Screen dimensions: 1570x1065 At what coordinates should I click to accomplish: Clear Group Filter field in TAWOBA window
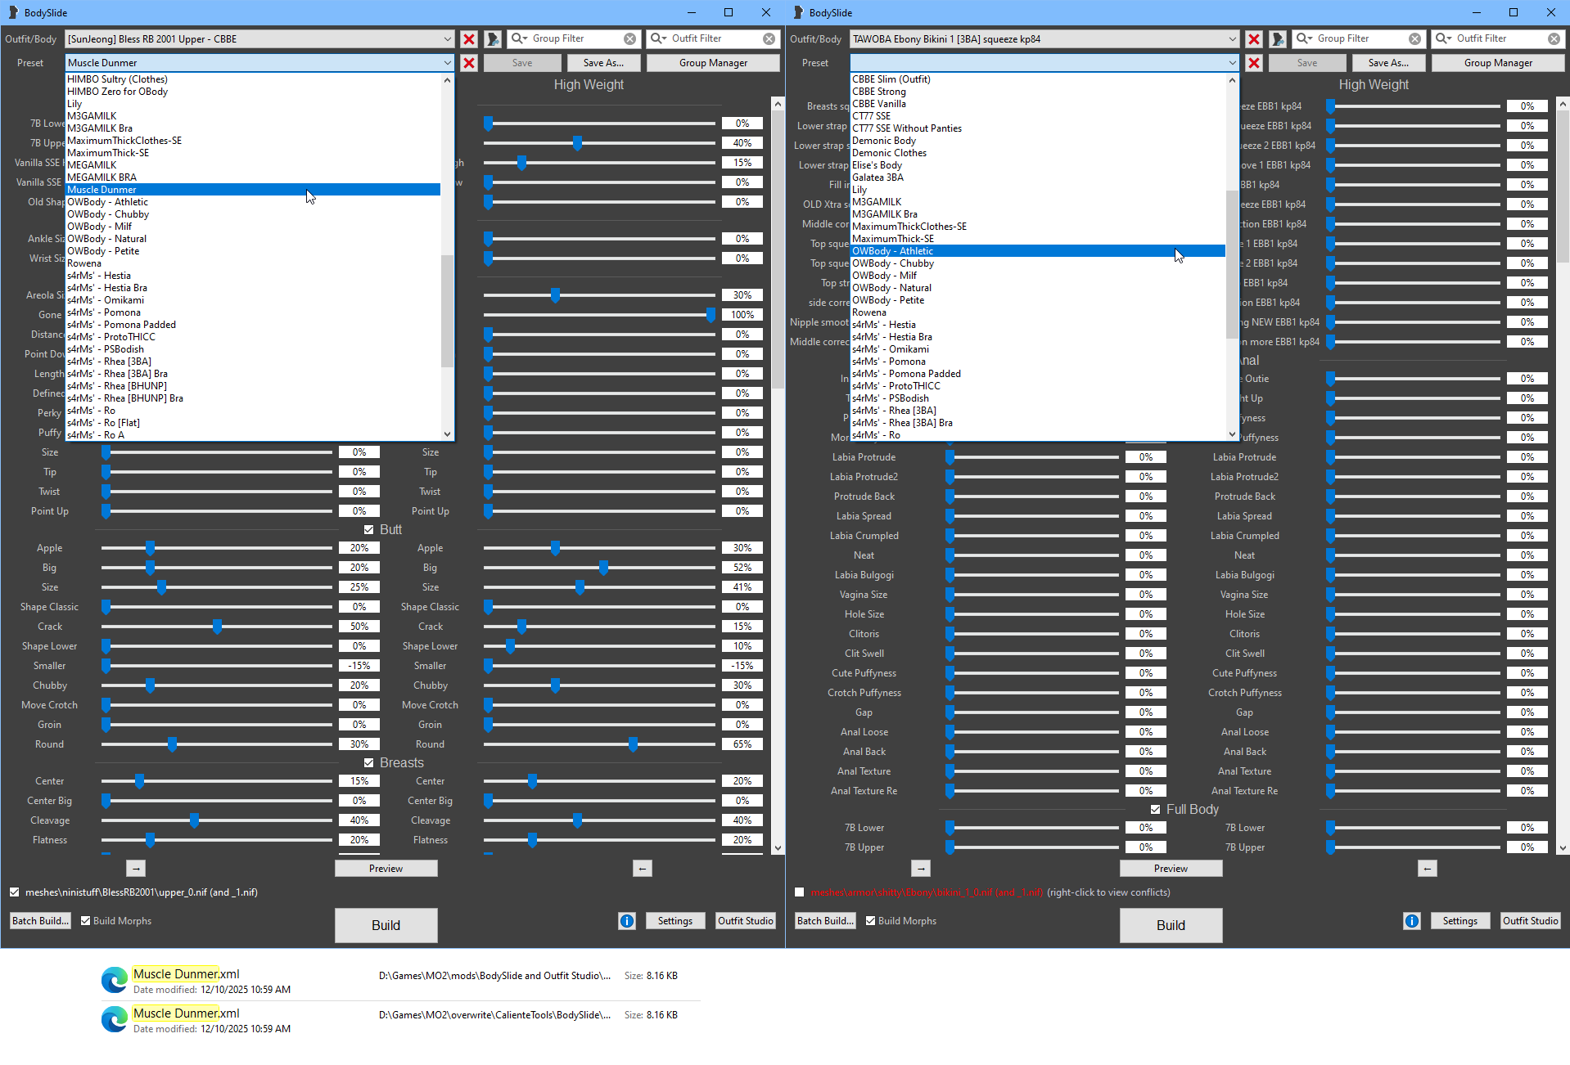point(1414,38)
